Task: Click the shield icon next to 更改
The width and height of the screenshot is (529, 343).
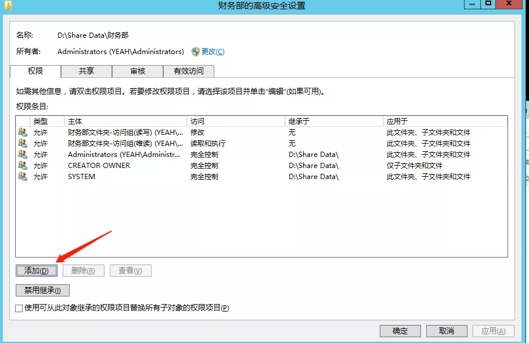Action: 196,52
